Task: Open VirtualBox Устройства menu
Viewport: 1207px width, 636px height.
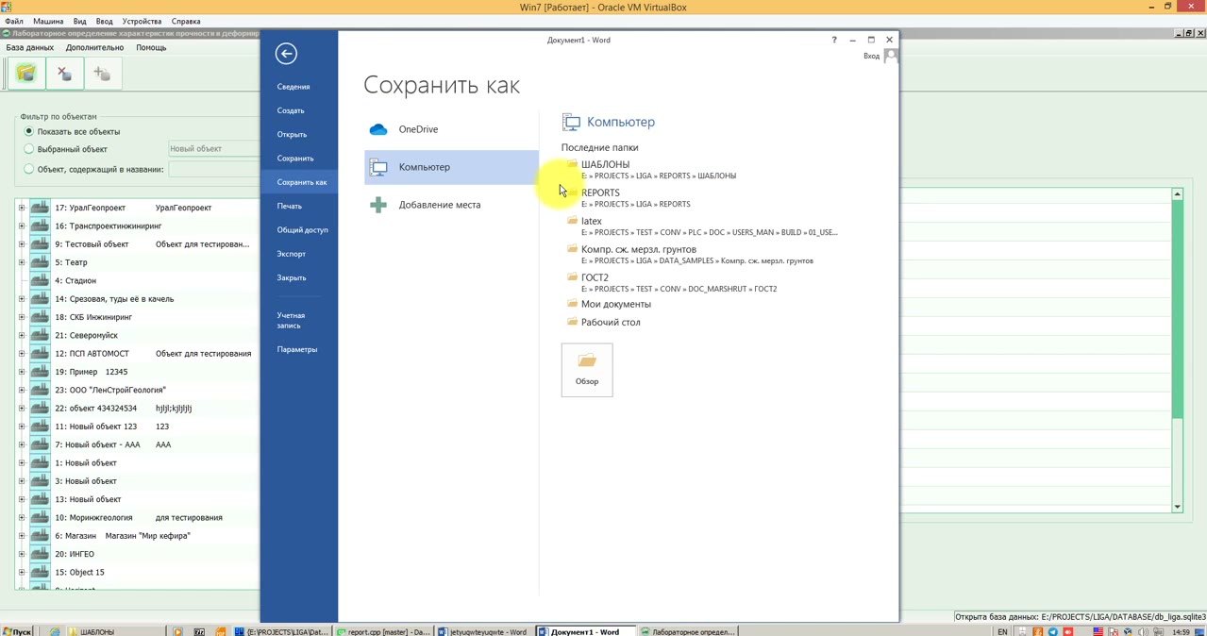Action: (142, 21)
